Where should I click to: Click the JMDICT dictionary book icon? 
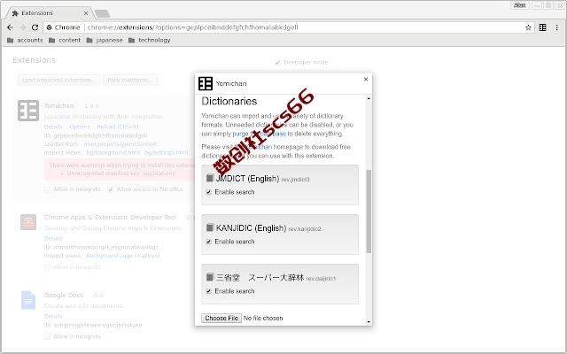(210, 178)
